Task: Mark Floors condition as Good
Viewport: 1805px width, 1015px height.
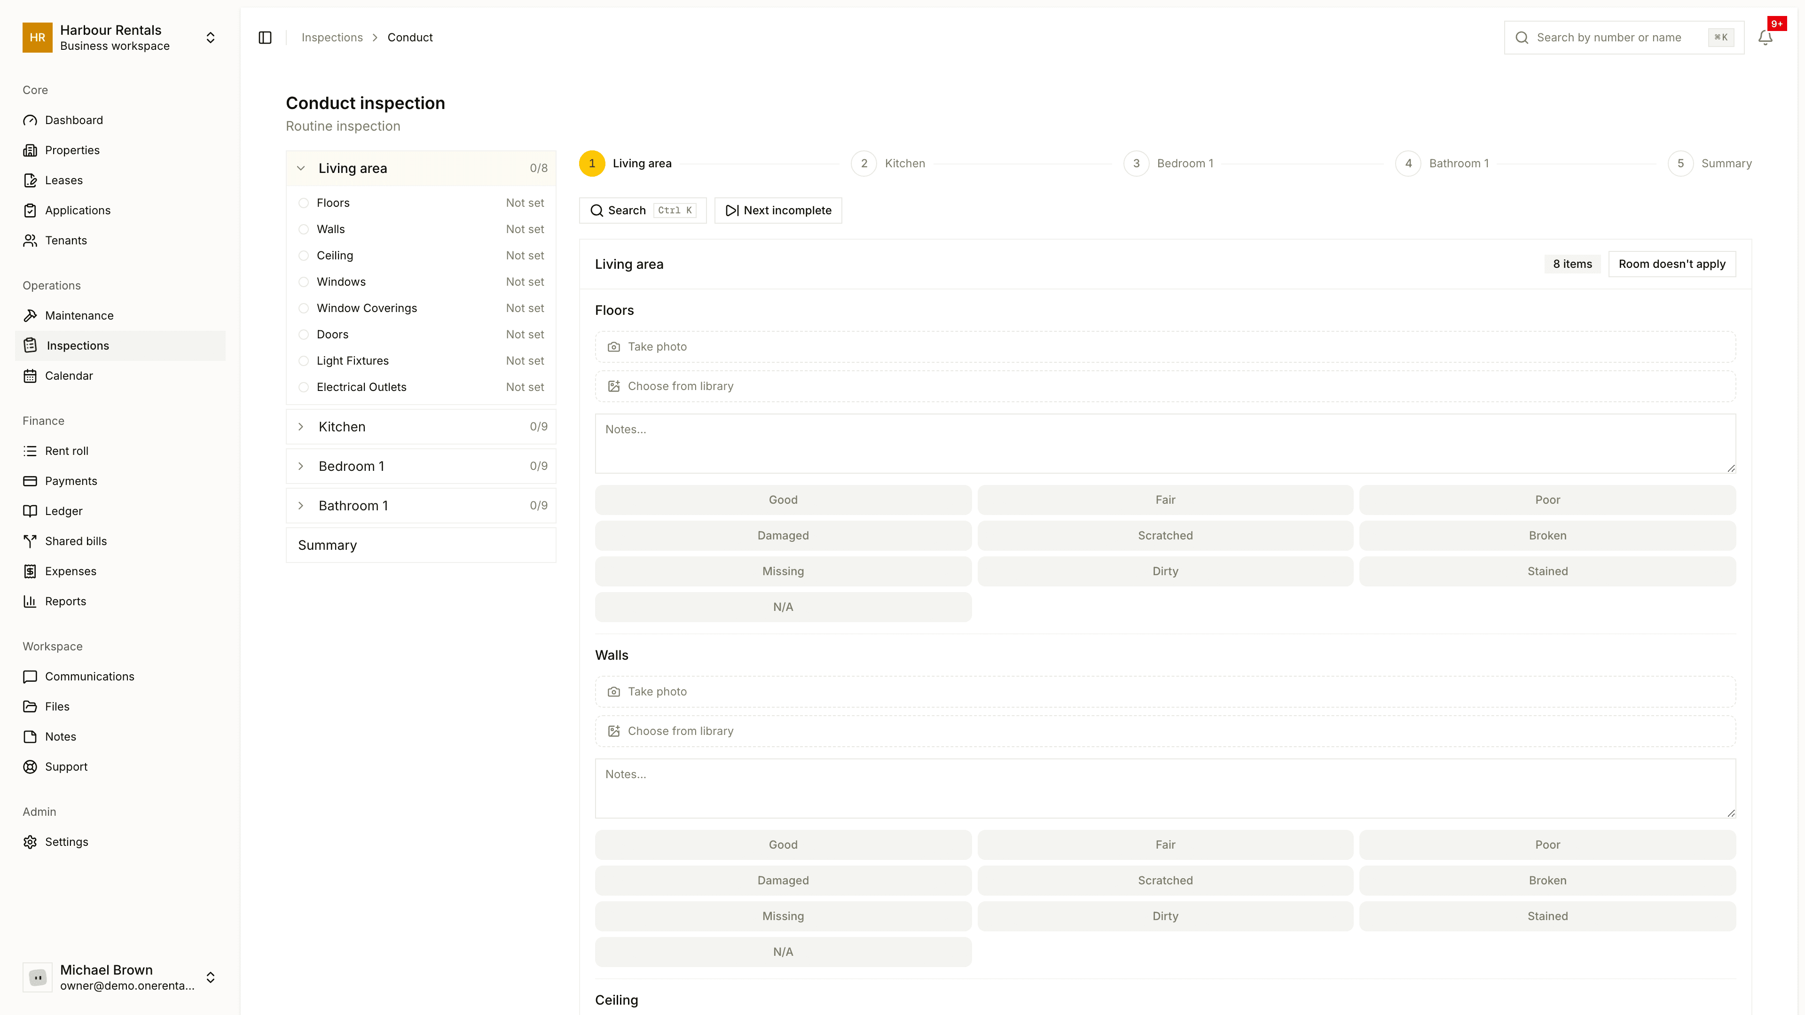Action: pyautogui.click(x=783, y=500)
